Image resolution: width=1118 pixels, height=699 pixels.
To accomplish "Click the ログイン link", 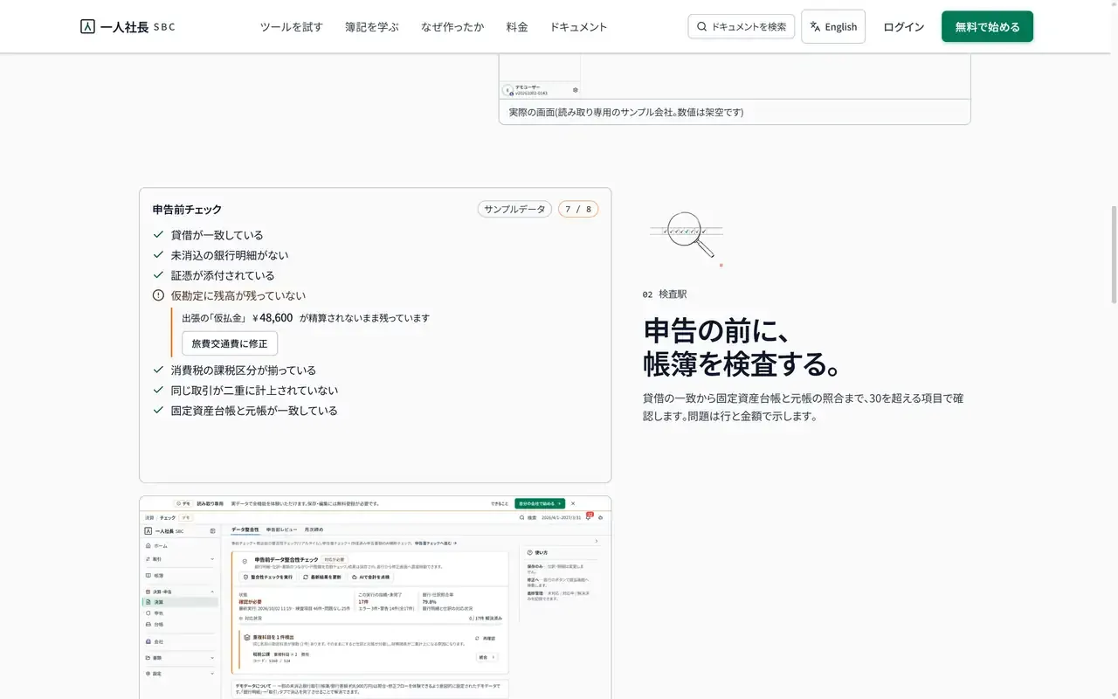I will point(904,26).
